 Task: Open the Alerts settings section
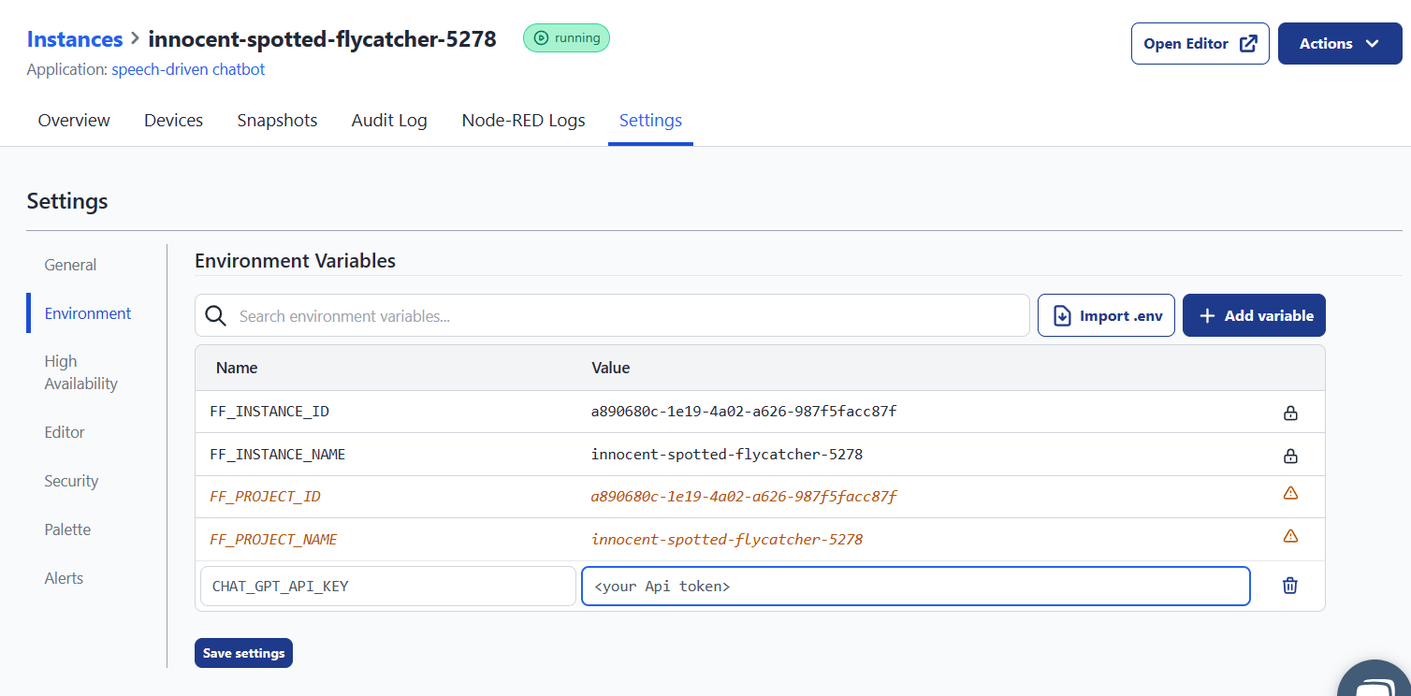tap(64, 577)
